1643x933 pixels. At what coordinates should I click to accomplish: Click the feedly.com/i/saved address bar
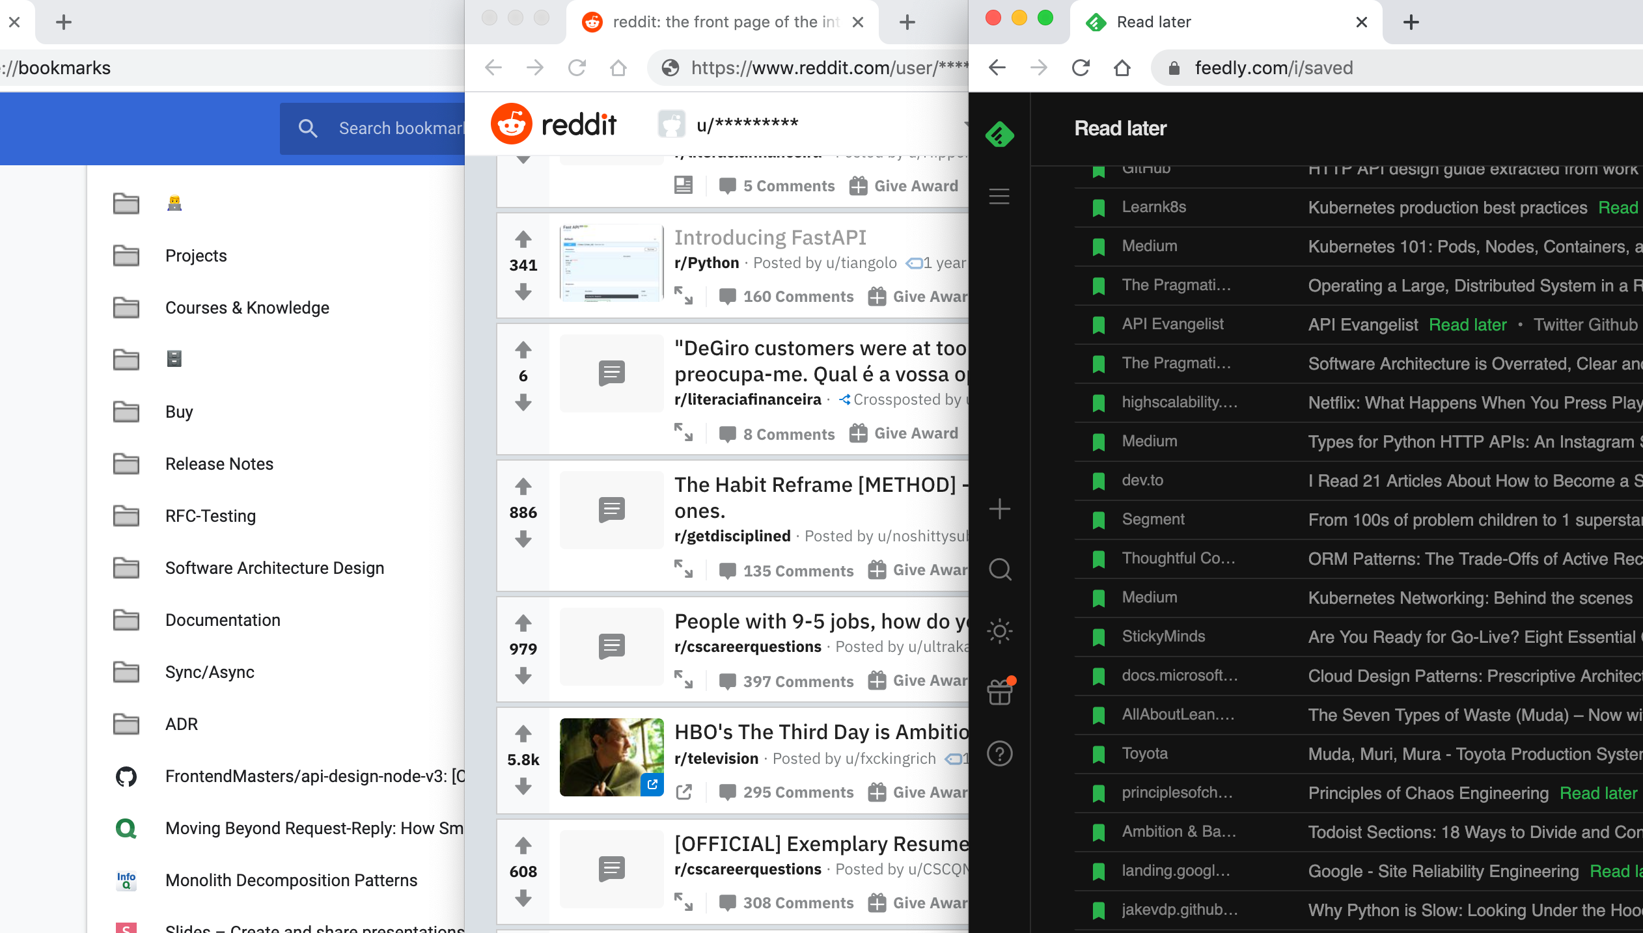click(x=1397, y=68)
